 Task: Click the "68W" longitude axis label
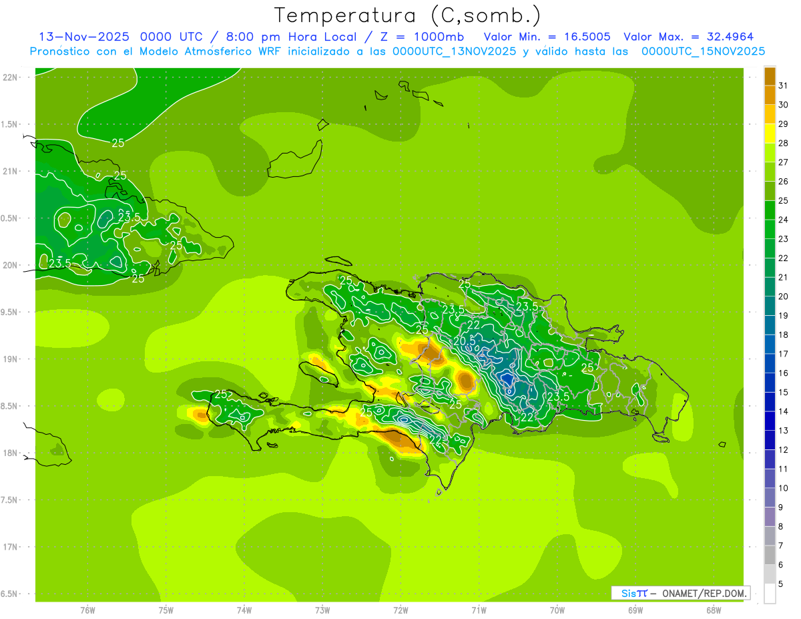(x=714, y=610)
